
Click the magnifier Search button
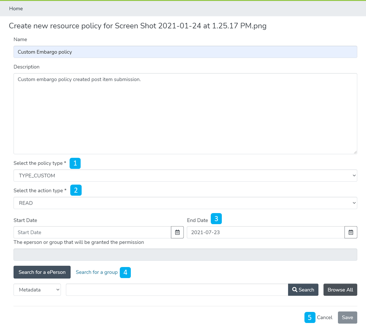tap(303, 290)
